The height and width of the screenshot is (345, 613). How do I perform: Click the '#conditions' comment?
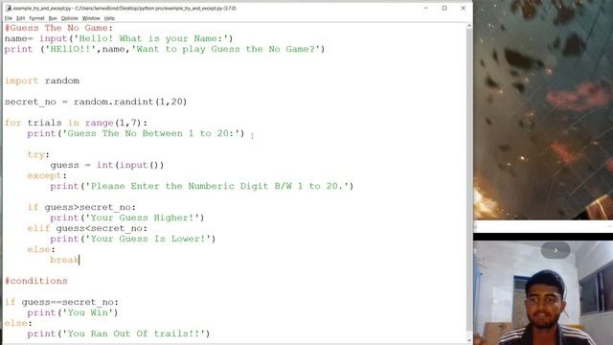(x=36, y=281)
